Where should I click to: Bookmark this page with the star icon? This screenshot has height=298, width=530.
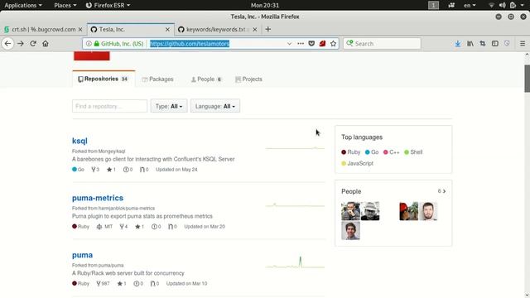pos(333,44)
